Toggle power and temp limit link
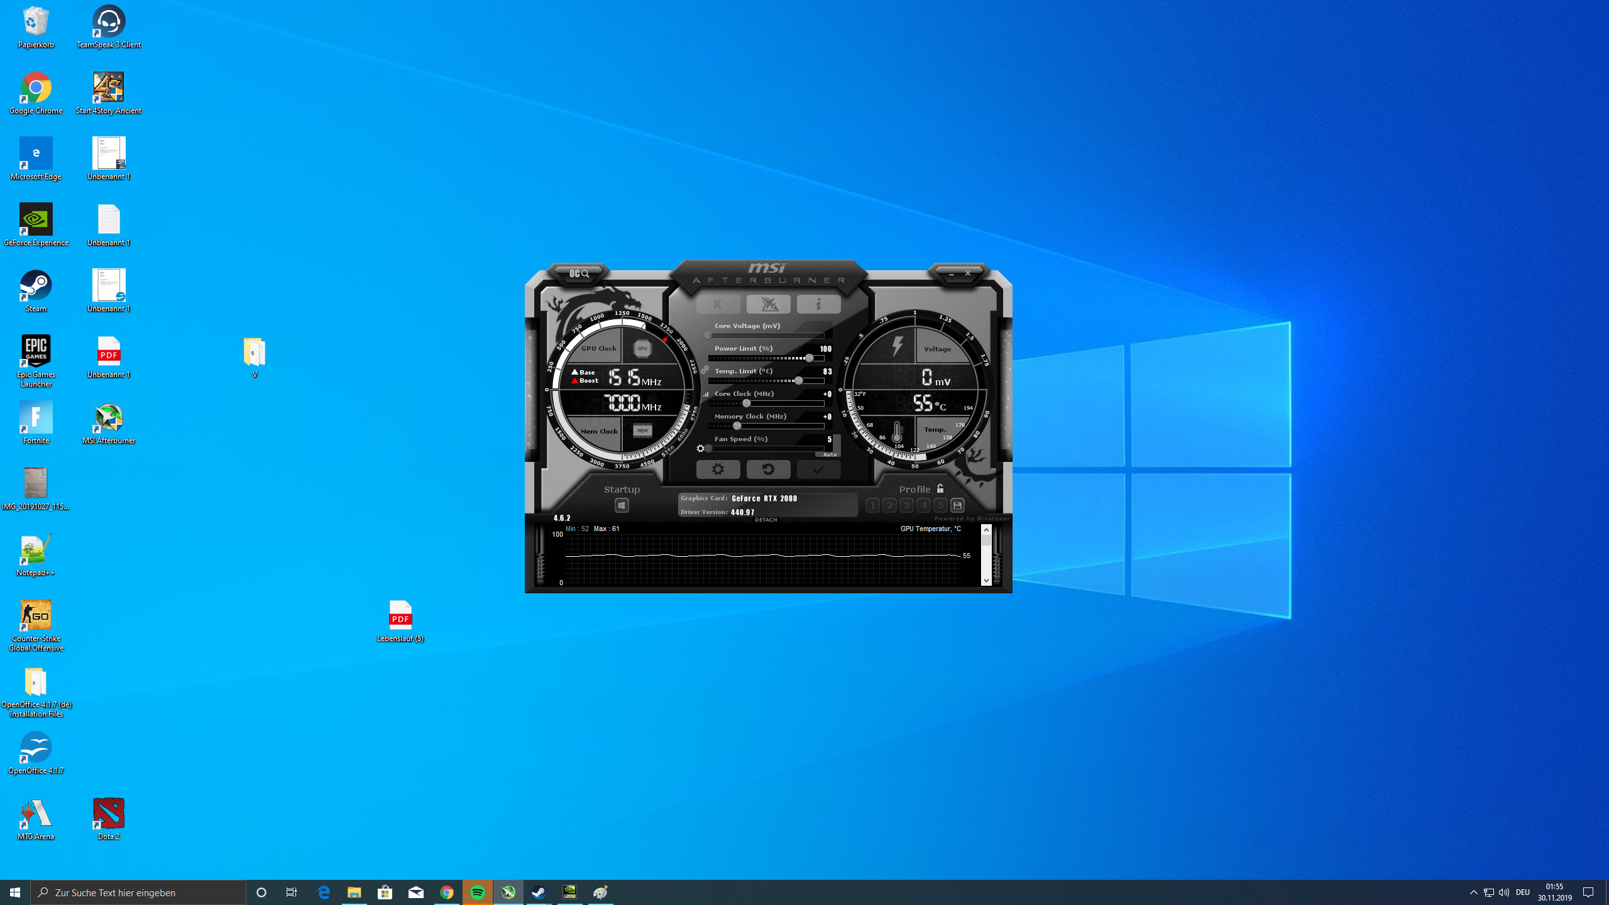 pyautogui.click(x=705, y=370)
